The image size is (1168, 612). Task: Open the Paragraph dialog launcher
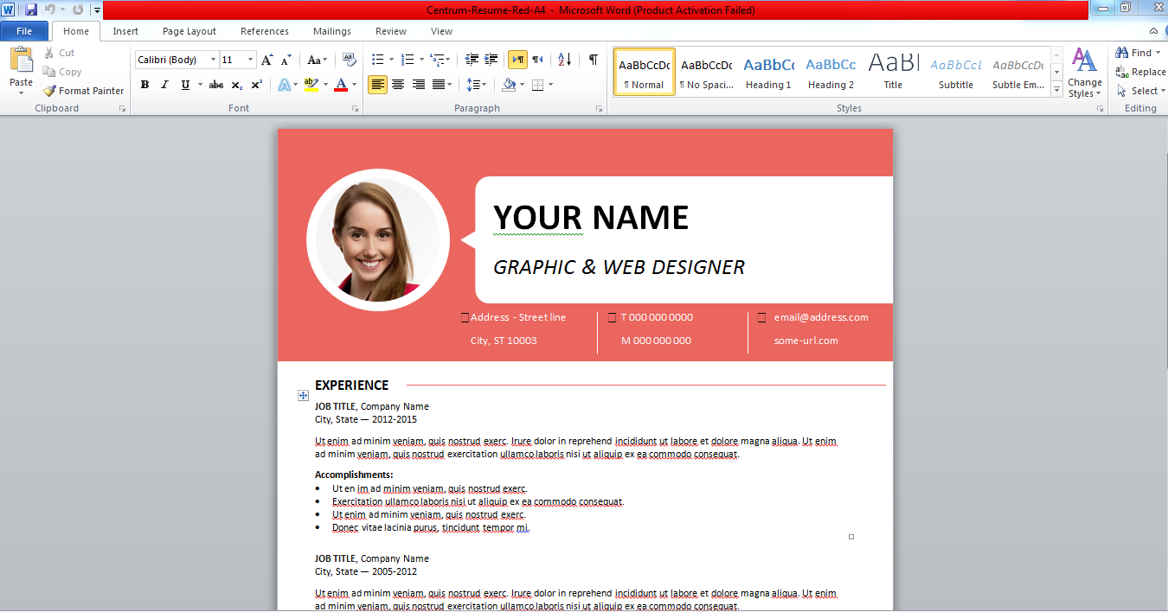point(600,109)
